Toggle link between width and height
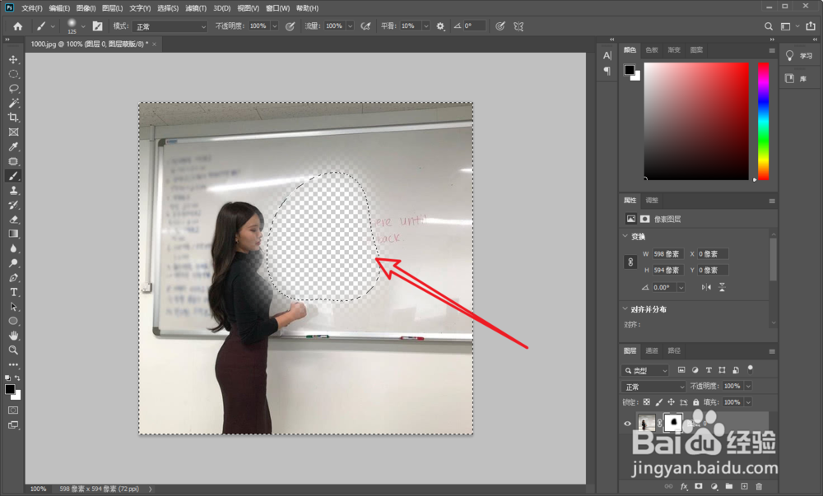 tap(631, 262)
